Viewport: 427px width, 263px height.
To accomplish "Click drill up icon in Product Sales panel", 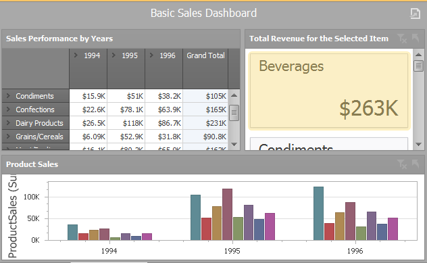I will pos(416,164).
